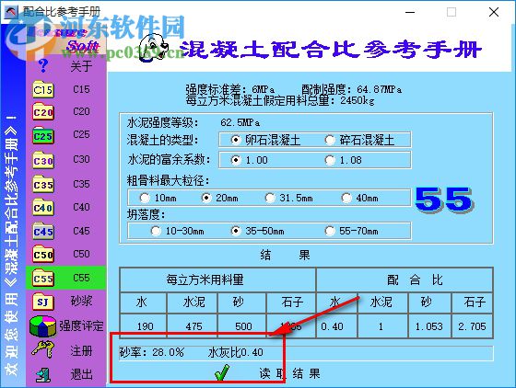516x388 pixels.
Task: Click the 砂率: 28.0% text
Action: 151,352
